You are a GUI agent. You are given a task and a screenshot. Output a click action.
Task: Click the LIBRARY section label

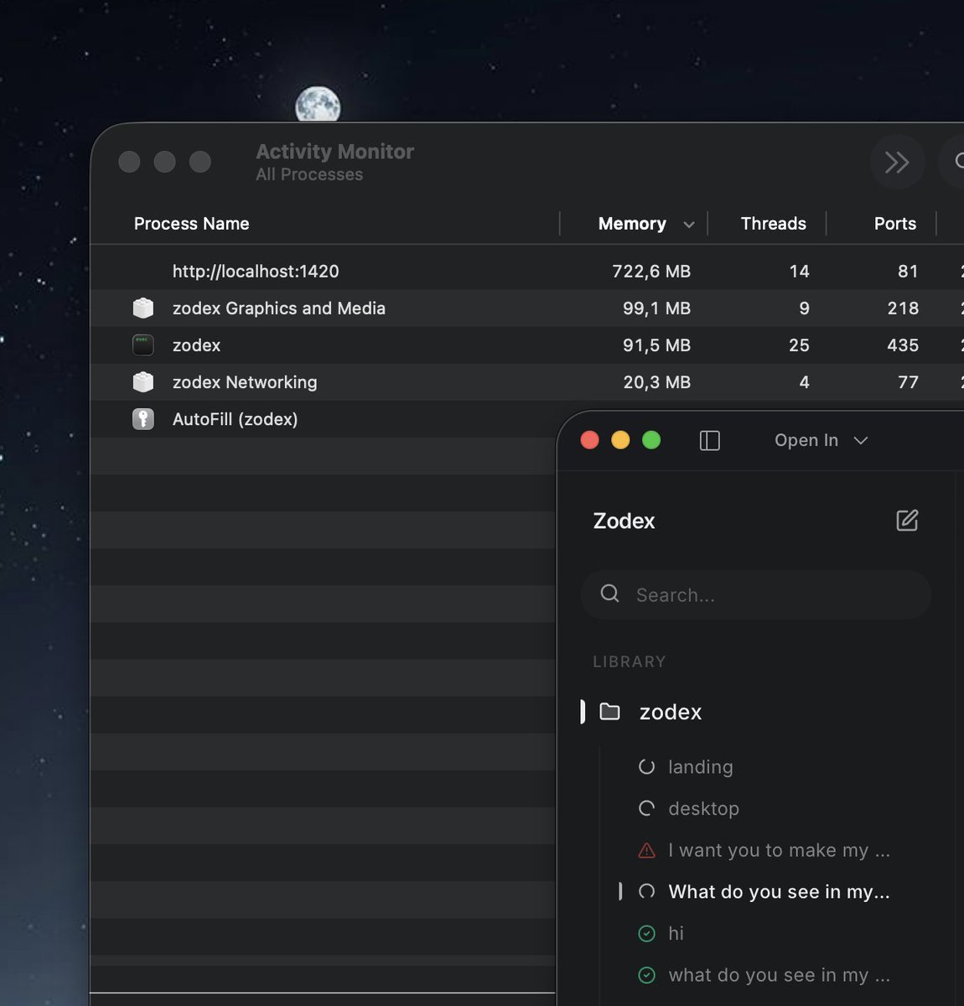point(630,661)
